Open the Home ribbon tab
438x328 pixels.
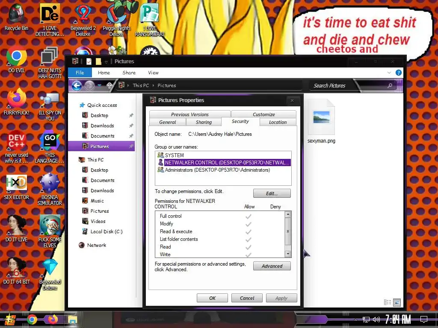coord(104,73)
